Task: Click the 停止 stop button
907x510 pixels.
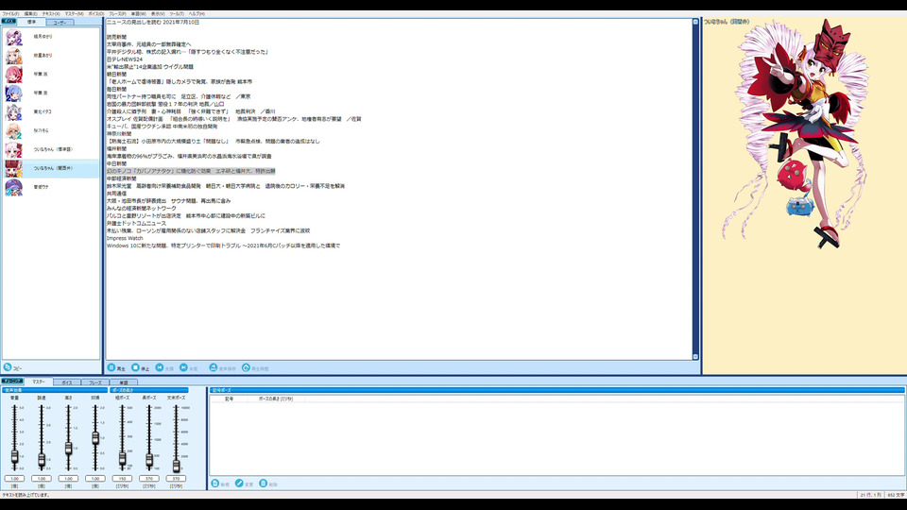Action: (x=140, y=367)
